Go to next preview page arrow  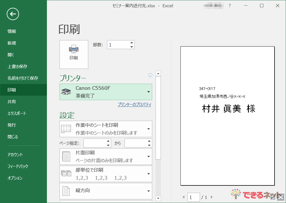tap(212, 197)
